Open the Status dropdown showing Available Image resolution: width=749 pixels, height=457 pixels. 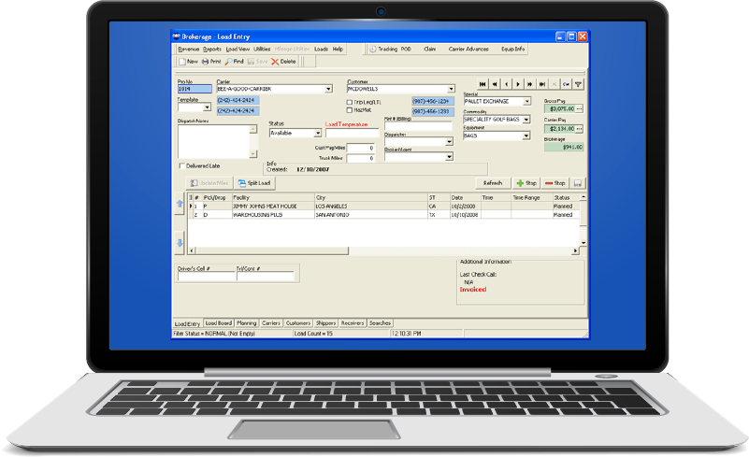tap(317, 133)
